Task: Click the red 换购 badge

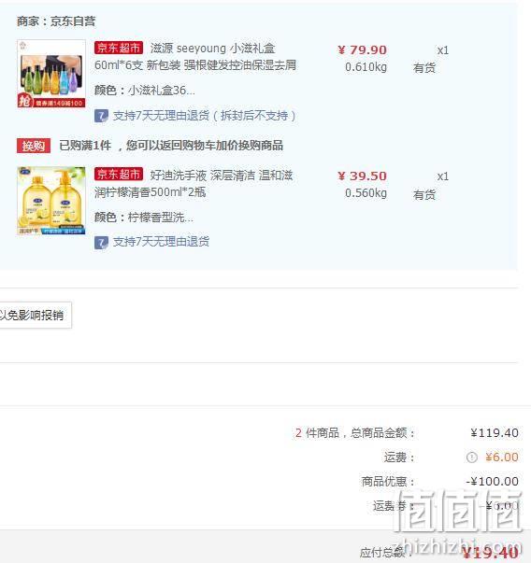Action: (x=34, y=146)
